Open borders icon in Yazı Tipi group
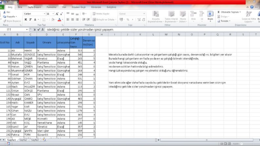The height and width of the screenshot is (146, 260). tap(44, 20)
